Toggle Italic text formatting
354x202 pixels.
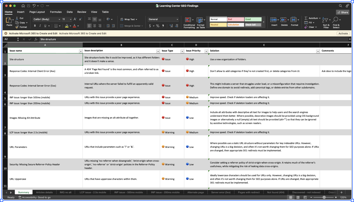click(x=40, y=26)
